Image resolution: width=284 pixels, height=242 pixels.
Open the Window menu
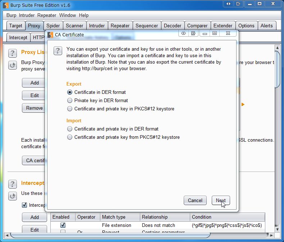pyautogui.click(x=68, y=15)
